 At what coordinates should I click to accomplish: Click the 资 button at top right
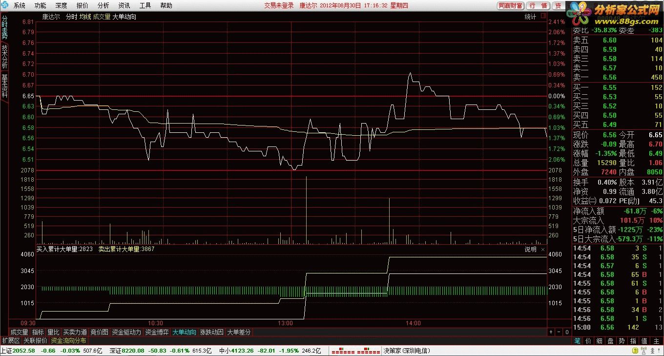[x=558, y=6]
